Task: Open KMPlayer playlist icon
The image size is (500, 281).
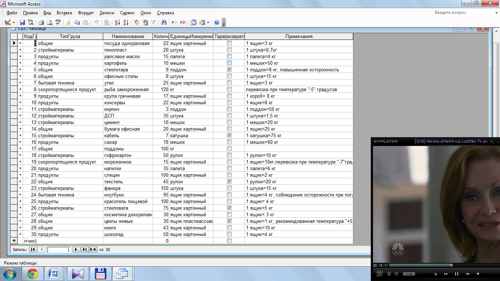Action: [389, 274]
